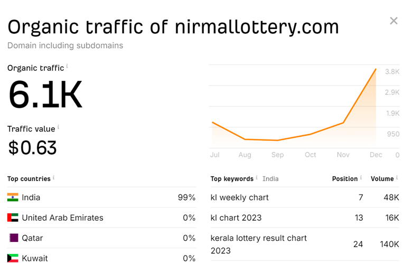This screenshot has width=412, height=263.
Task: Close the organic traffic panel
Action: click(394, 21)
